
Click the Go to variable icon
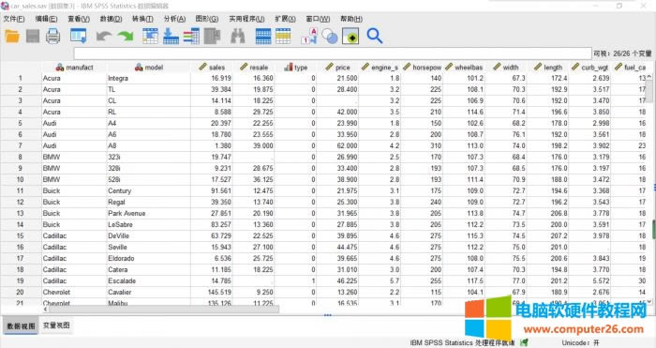171,37
